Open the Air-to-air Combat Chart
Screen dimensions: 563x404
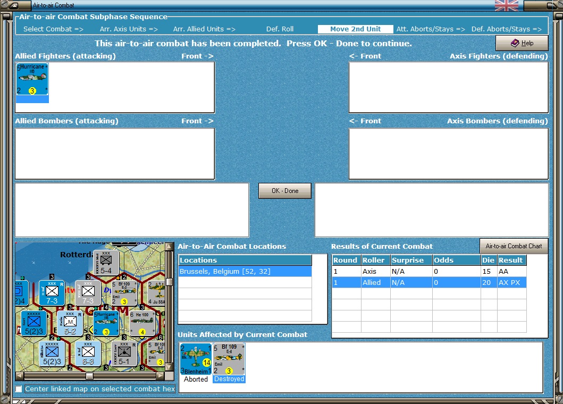click(x=514, y=246)
